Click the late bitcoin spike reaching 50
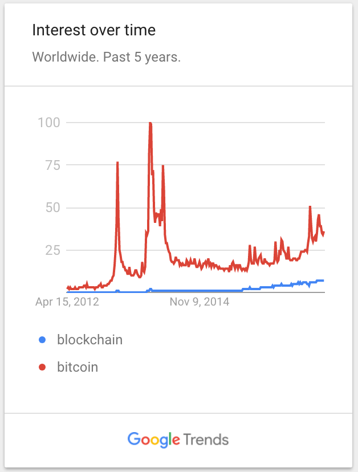Image resolution: width=358 pixels, height=472 pixels. click(310, 207)
